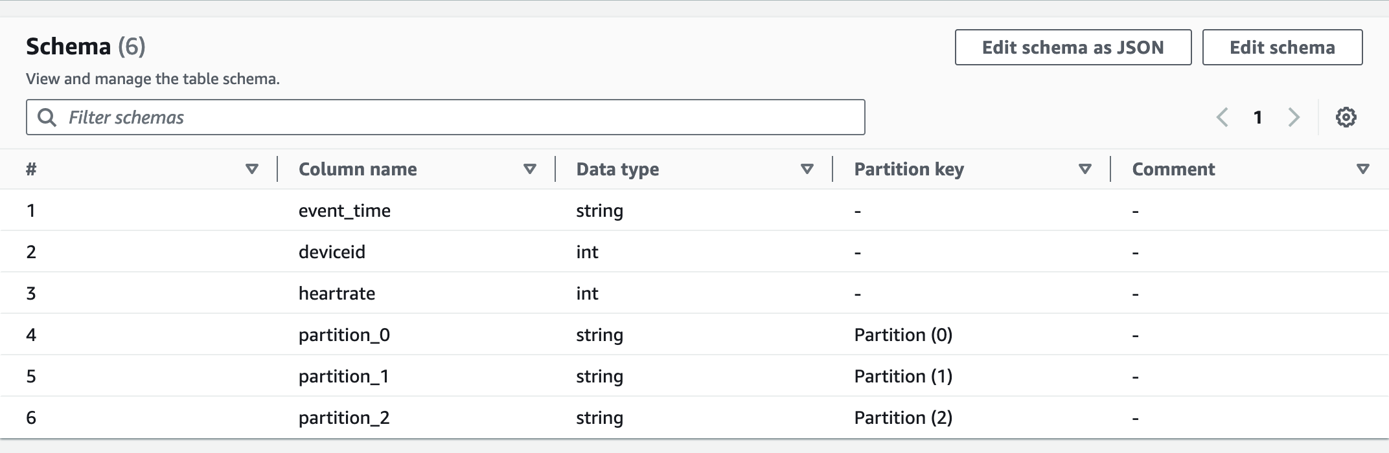Sort by Column name arrow
This screenshot has height=453, width=1389.
(x=529, y=169)
